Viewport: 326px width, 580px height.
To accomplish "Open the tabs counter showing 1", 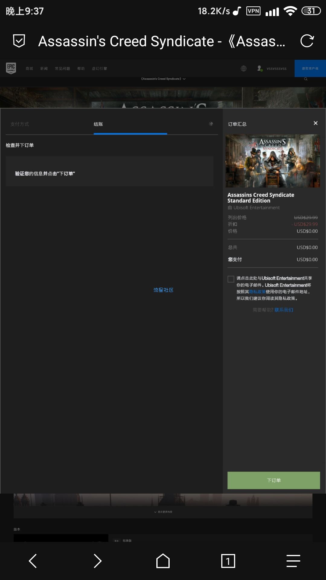I will (x=228, y=561).
